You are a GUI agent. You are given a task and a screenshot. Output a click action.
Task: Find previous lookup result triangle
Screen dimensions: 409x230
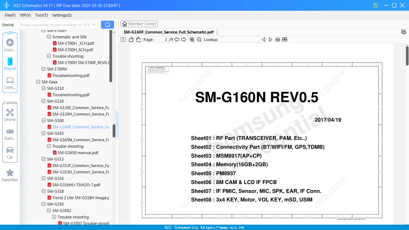(263, 40)
